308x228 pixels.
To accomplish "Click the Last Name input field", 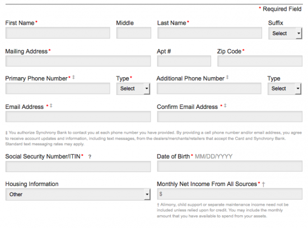I will tap(209, 33).
